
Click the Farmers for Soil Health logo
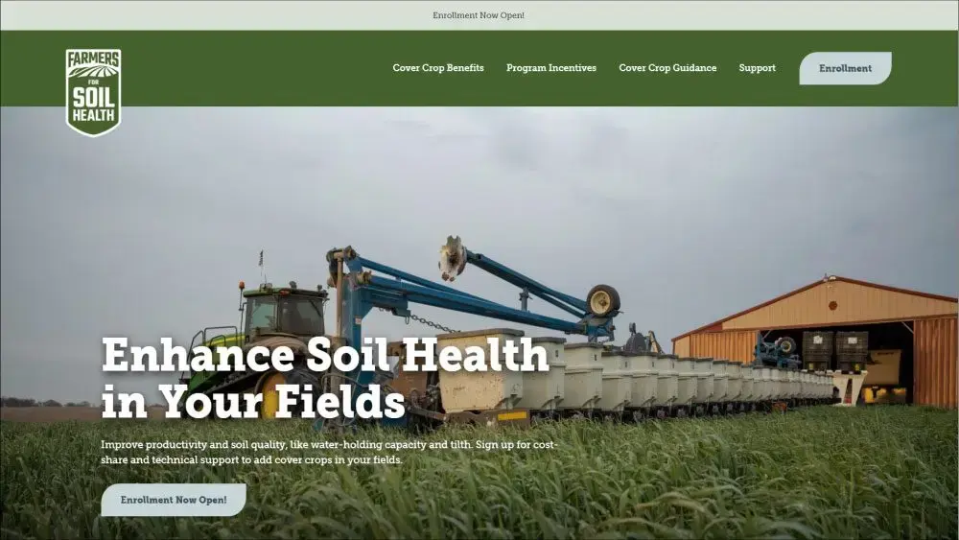(x=93, y=92)
